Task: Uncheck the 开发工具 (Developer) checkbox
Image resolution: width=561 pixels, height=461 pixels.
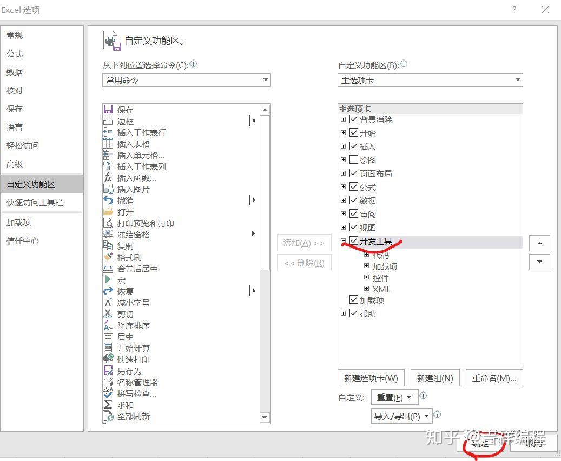Action: (354, 240)
